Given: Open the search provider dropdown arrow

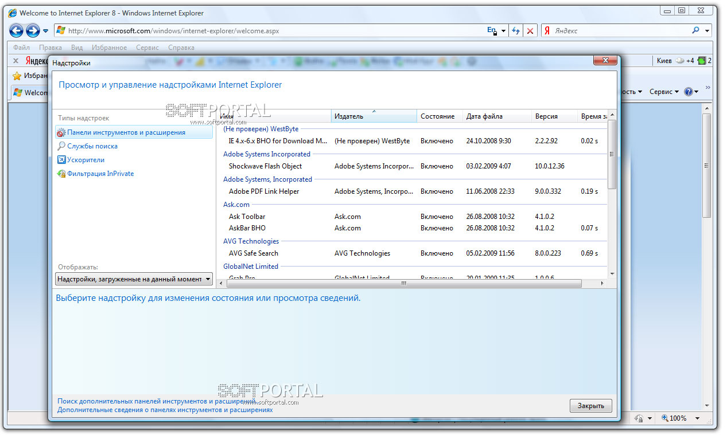Looking at the screenshot, I should click(x=707, y=31).
